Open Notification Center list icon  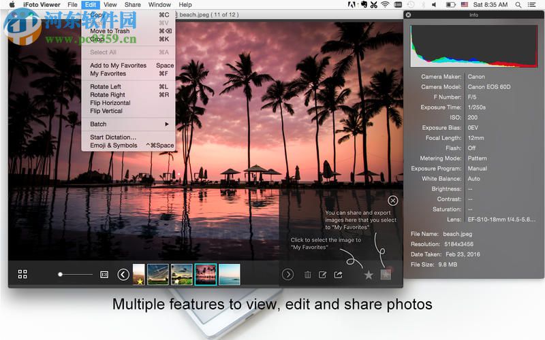tap(531, 5)
